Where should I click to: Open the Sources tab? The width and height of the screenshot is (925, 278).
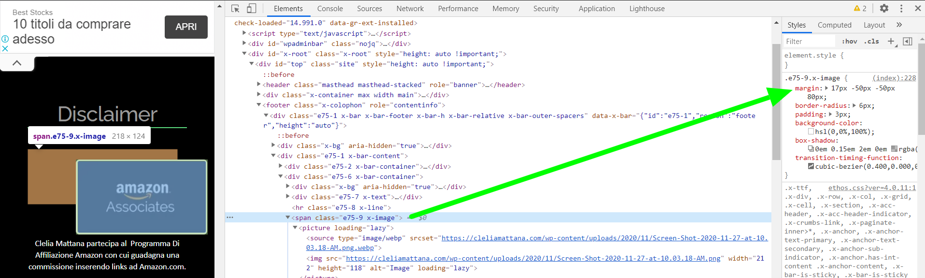pyautogui.click(x=370, y=8)
